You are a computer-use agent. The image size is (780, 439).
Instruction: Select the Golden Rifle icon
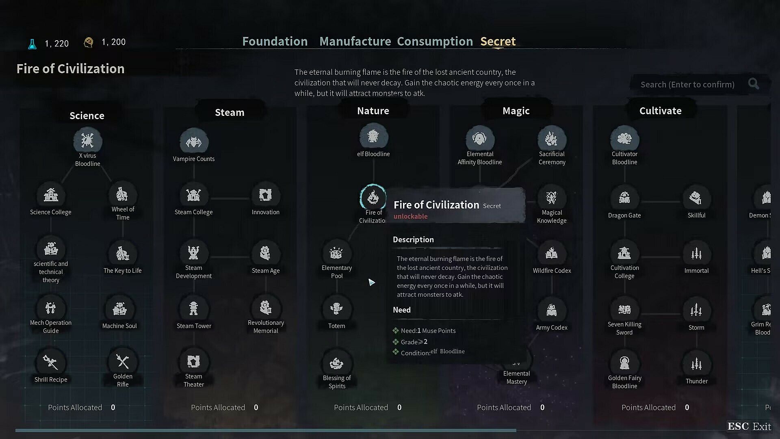[122, 361]
